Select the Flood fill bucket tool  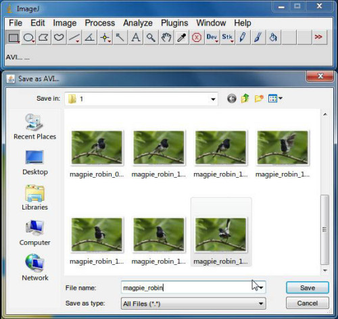(x=273, y=37)
